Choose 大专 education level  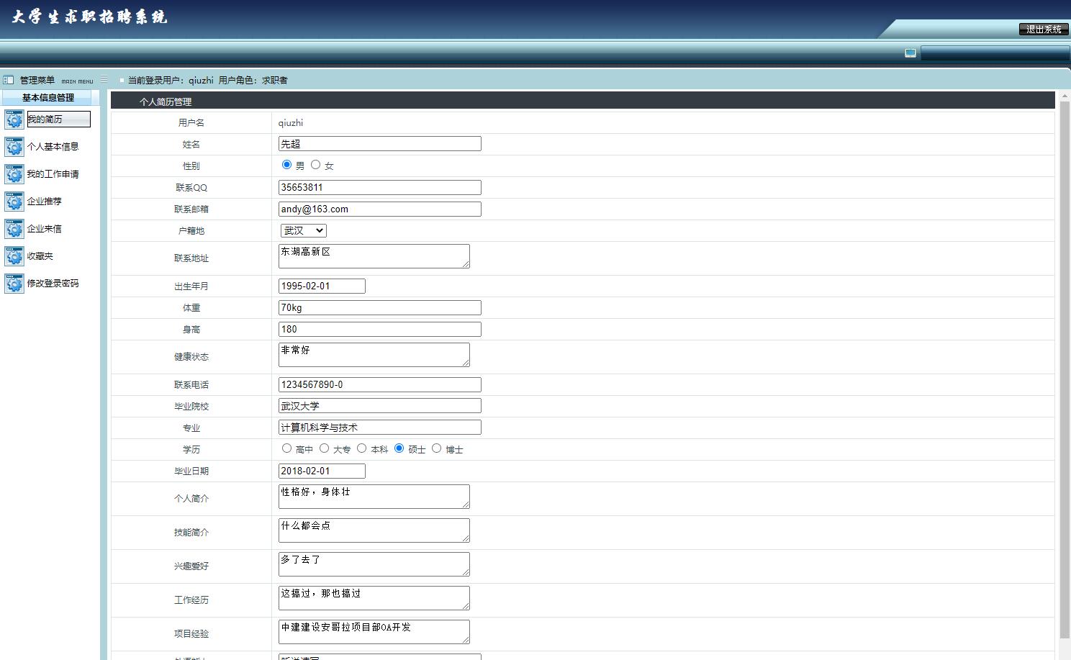pos(324,448)
